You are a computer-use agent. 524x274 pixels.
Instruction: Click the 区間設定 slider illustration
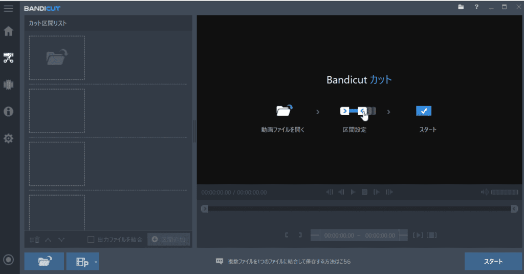(x=358, y=112)
